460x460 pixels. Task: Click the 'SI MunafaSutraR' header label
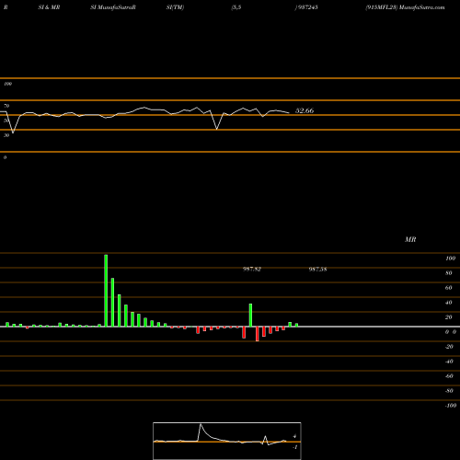tap(113, 7)
